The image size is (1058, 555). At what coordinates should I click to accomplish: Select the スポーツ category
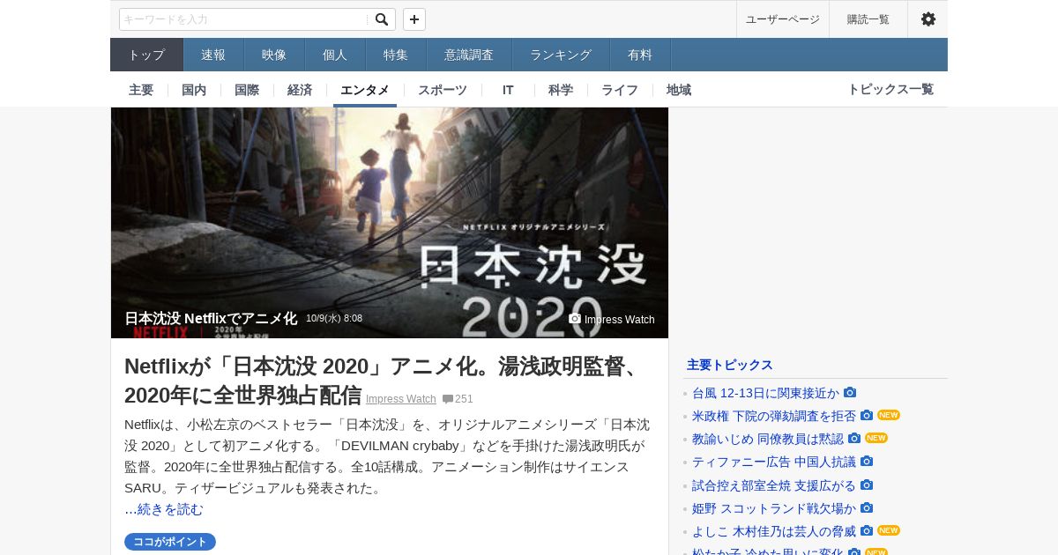pos(443,90)
